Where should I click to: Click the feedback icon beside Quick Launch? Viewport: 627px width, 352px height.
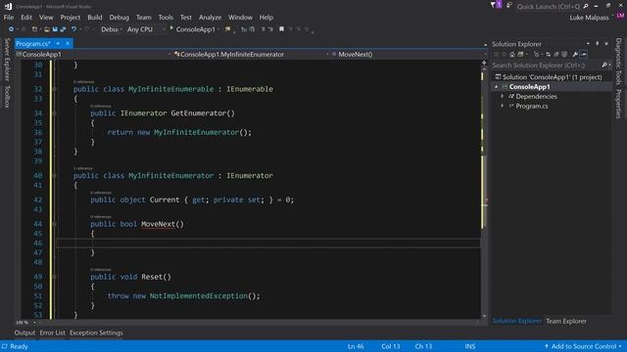509,6
